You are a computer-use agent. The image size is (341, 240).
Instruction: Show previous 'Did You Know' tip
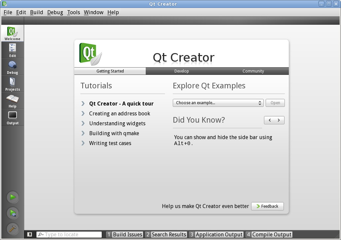[270, 120]
